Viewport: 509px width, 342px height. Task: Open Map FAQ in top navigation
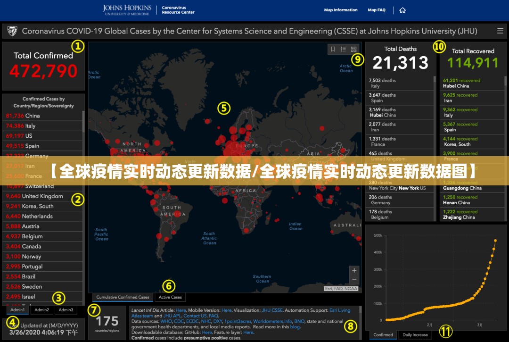[x=377, y=10]
